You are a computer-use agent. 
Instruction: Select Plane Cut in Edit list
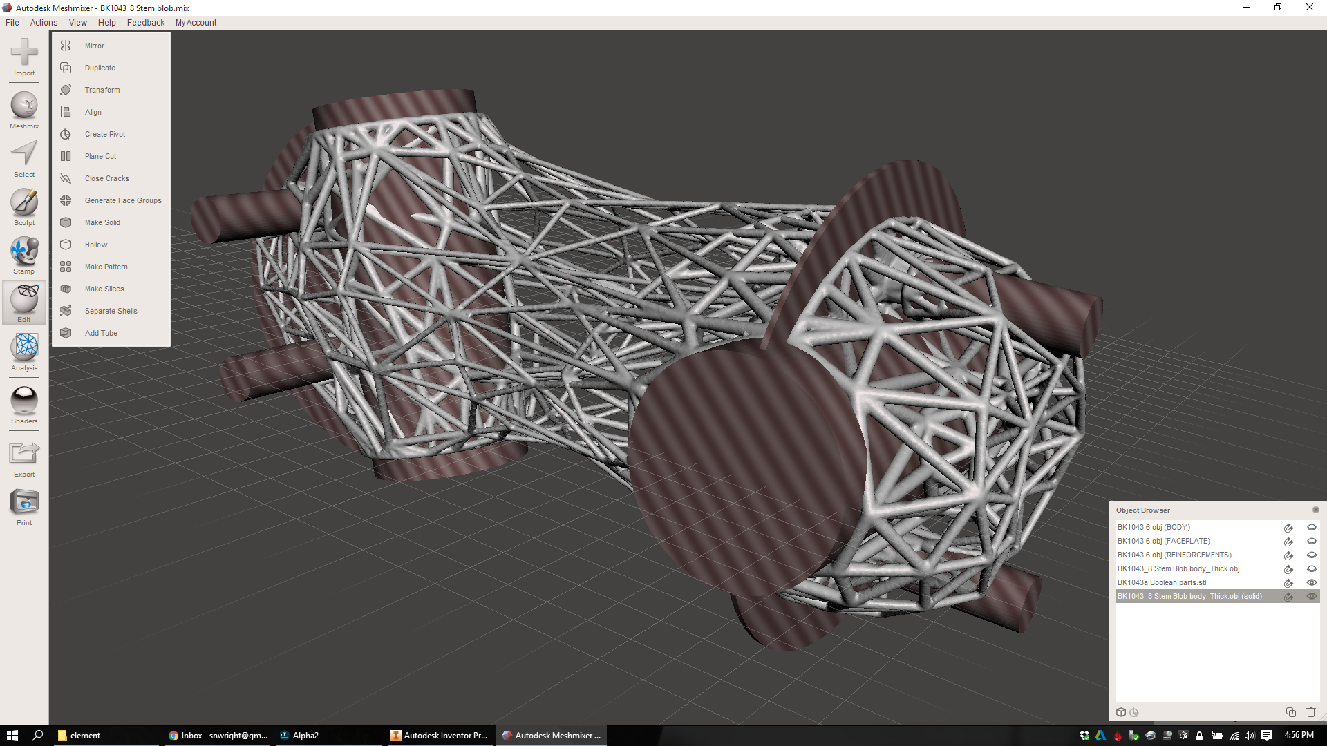point(100,156)
